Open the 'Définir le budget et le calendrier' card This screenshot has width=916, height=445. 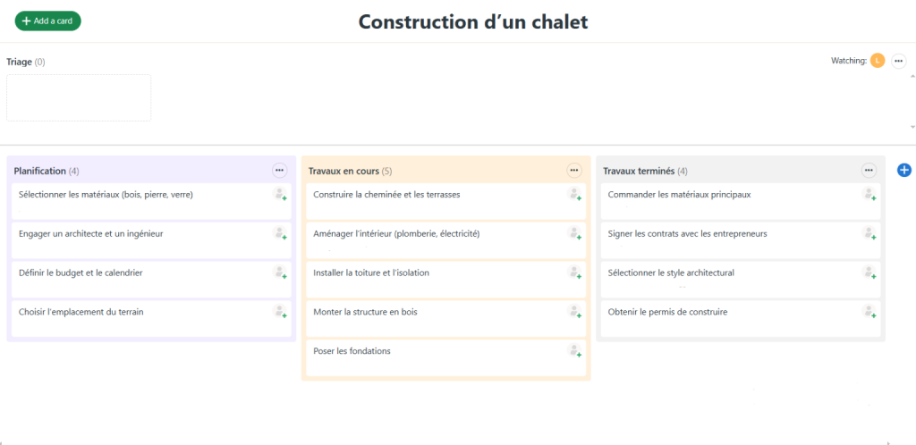click(81, 273)
